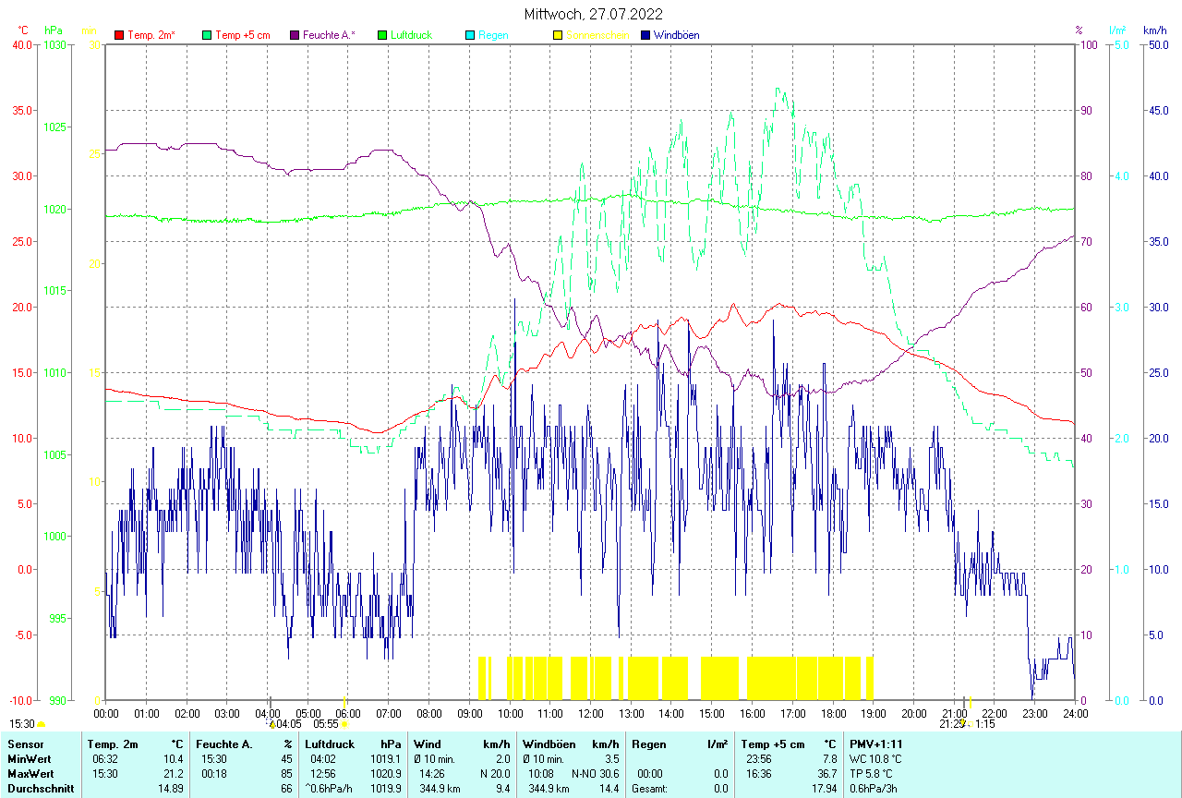Click the "Sensor" table header

click(26, 744)
